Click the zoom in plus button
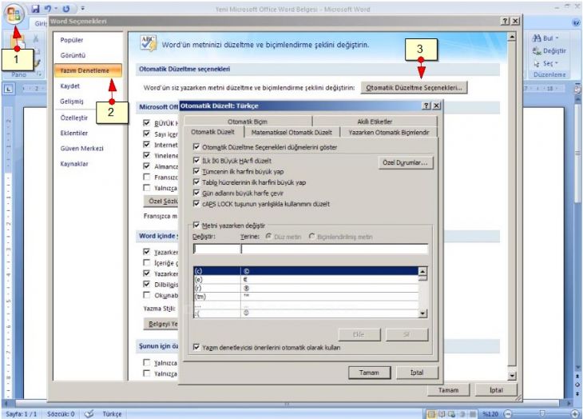This screenshot has height=419, width=583. [575, 413]
